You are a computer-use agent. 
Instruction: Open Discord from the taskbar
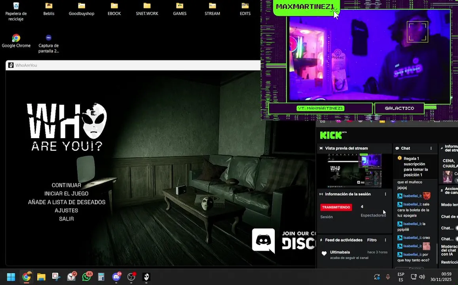(116, 277)
